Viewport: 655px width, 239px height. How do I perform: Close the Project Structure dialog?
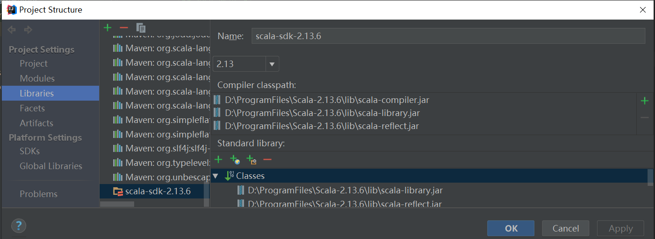[643, 9]
